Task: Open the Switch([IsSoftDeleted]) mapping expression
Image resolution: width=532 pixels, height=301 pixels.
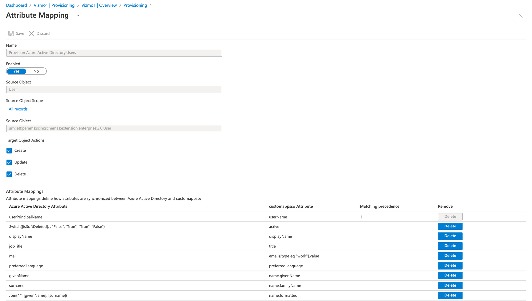Action: 57,227
